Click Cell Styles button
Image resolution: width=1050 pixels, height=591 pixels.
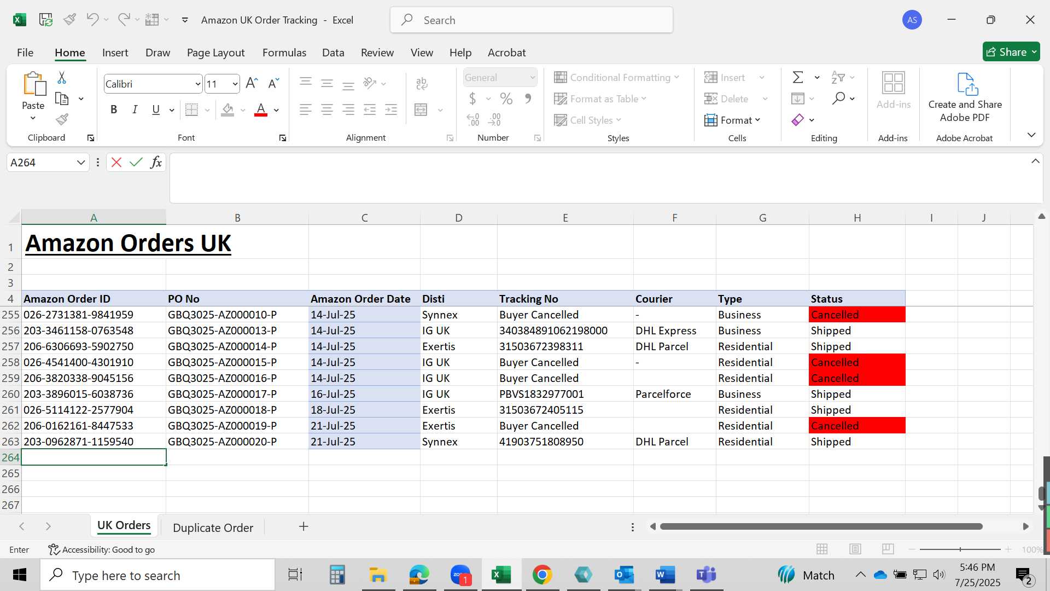tap(588, 120)
